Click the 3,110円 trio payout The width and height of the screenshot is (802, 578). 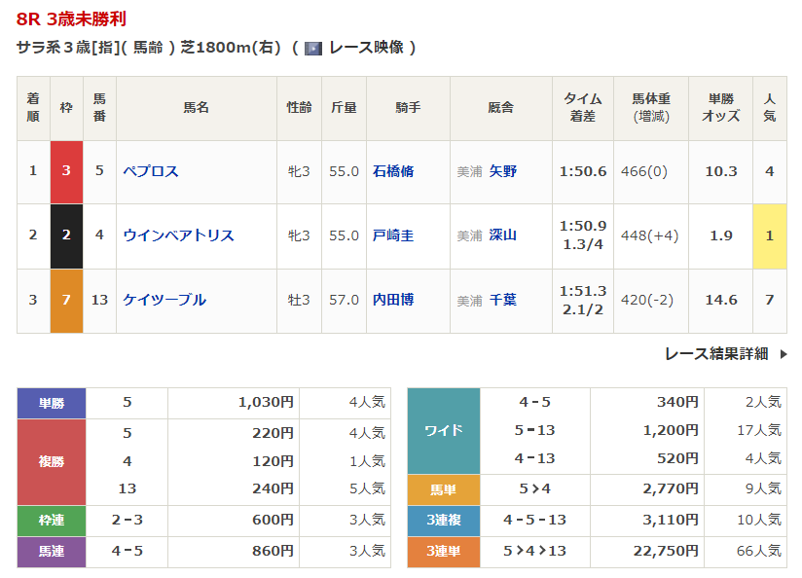(x=671, y=521)
